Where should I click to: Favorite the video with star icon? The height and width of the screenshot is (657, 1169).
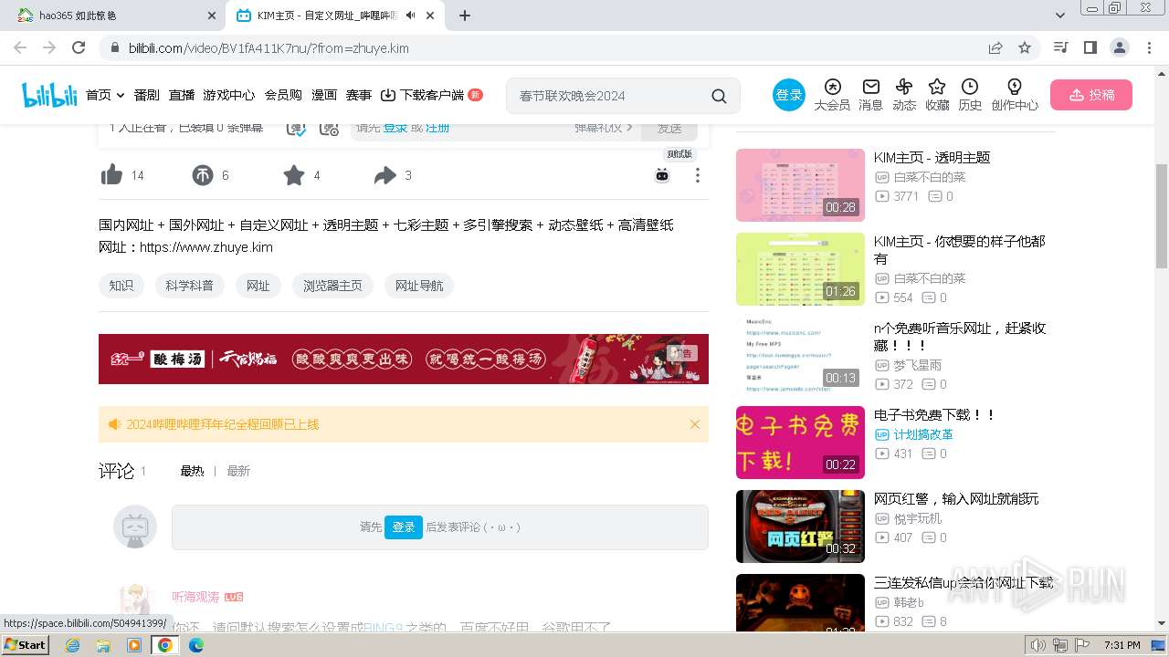pyautogui.click(x=294, y=175)
